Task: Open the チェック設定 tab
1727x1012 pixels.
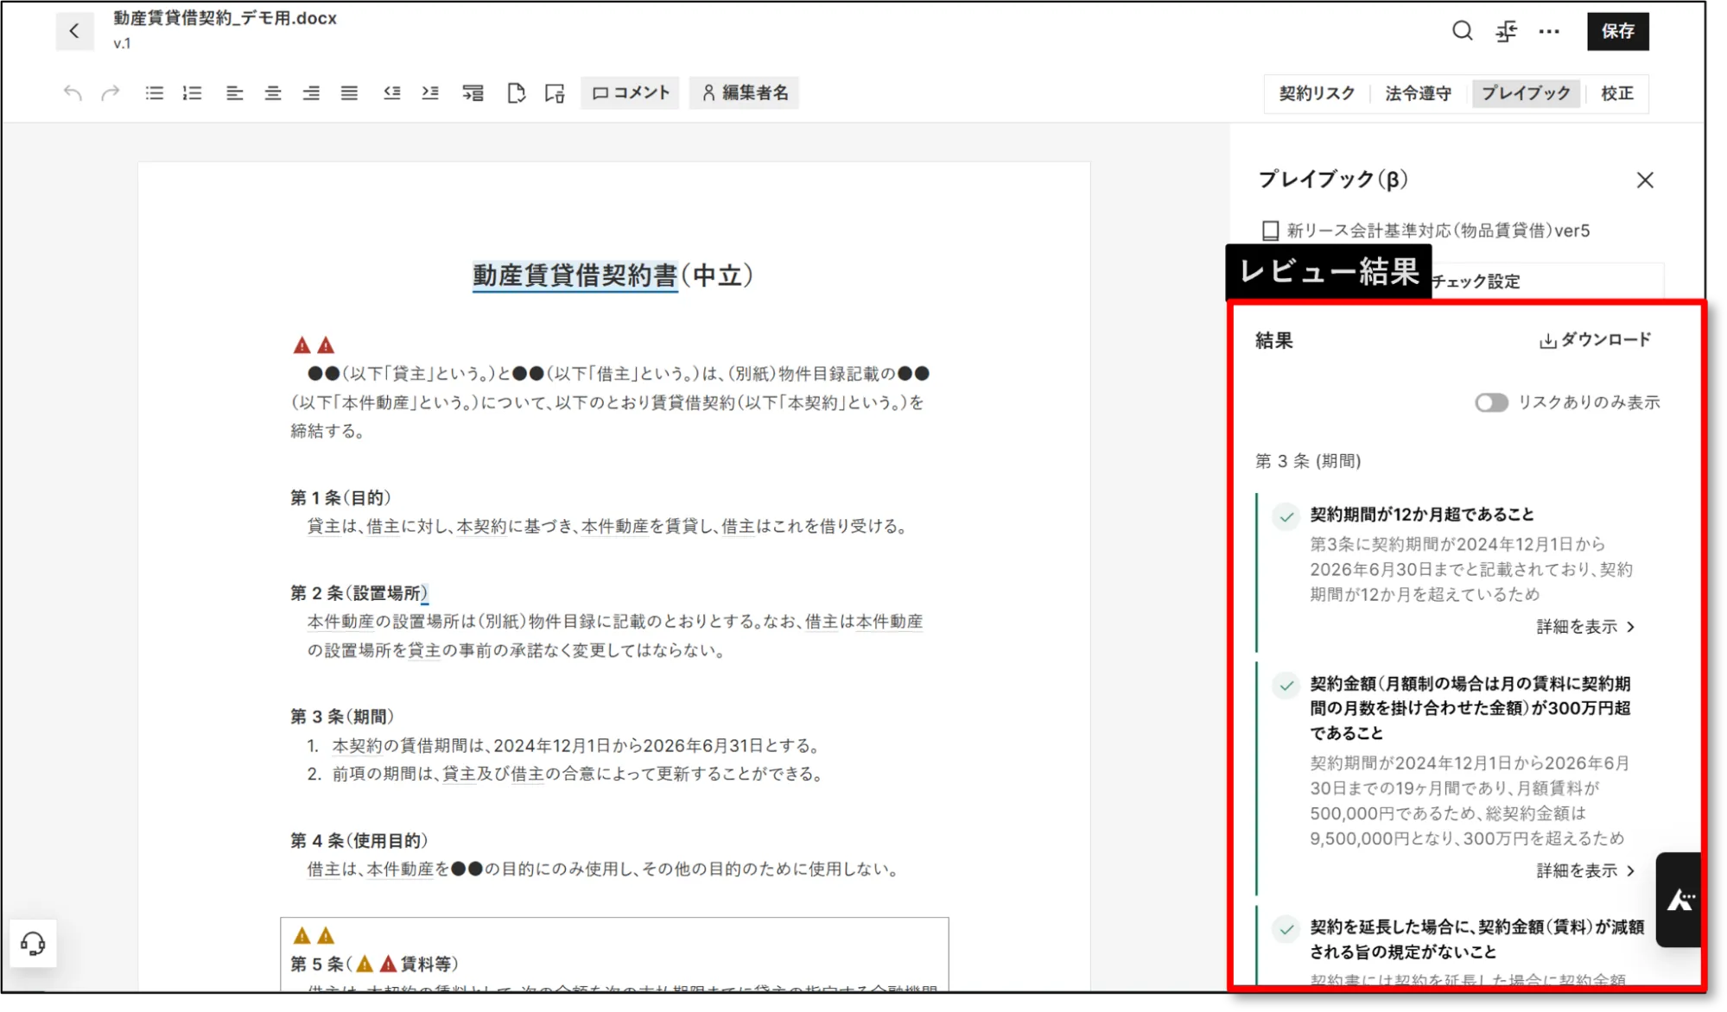Action: (1476, 281)
